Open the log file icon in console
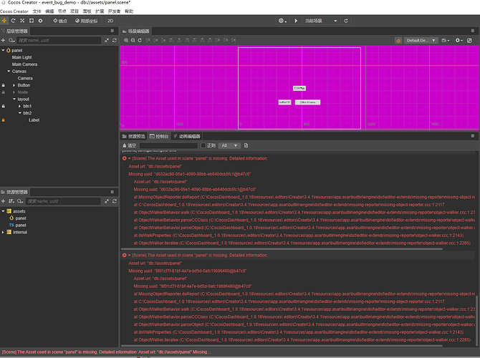 coord(246,145)
